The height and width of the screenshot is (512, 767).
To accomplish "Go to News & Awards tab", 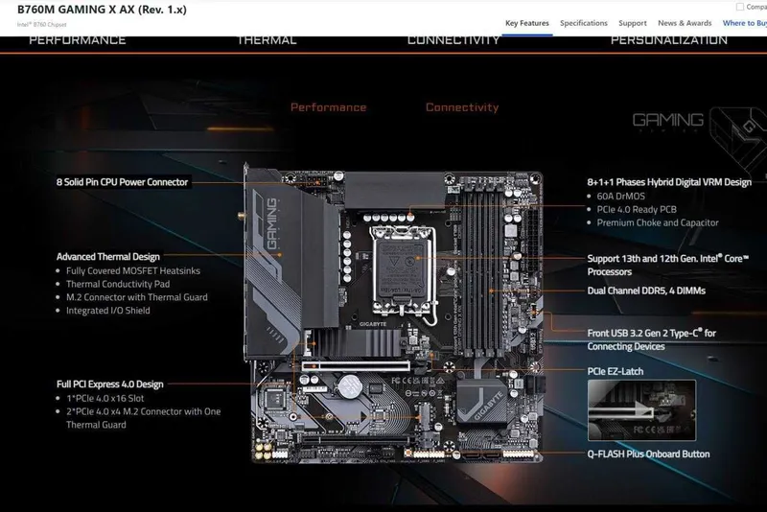I will point(685,23).
